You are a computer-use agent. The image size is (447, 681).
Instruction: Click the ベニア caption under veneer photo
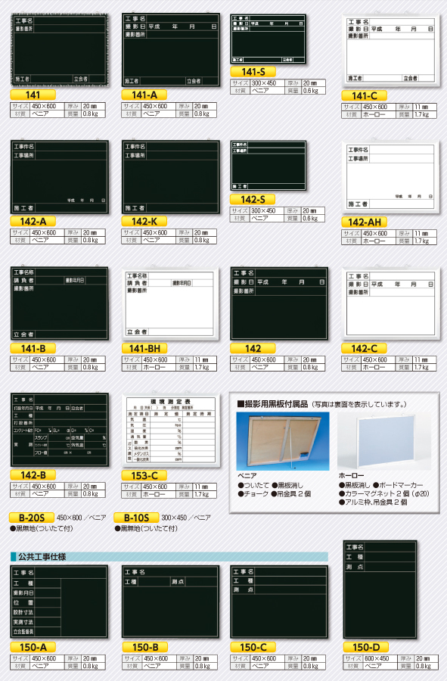point(247,476)
